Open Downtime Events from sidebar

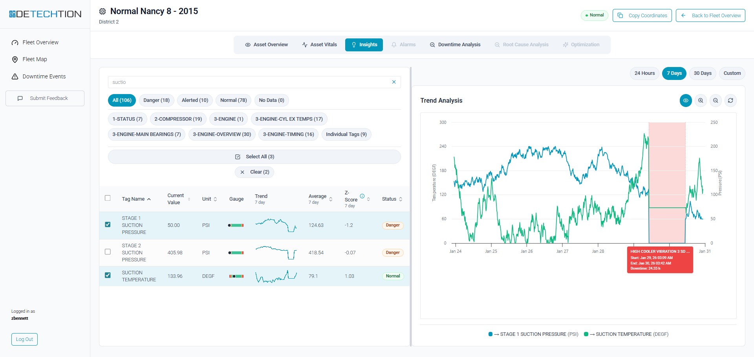click(44, 76)
